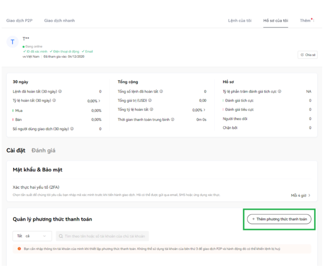Click the user avatar circle with letter T
The height and width of the screenshot is (275, 324).
(x=12, y=42)
